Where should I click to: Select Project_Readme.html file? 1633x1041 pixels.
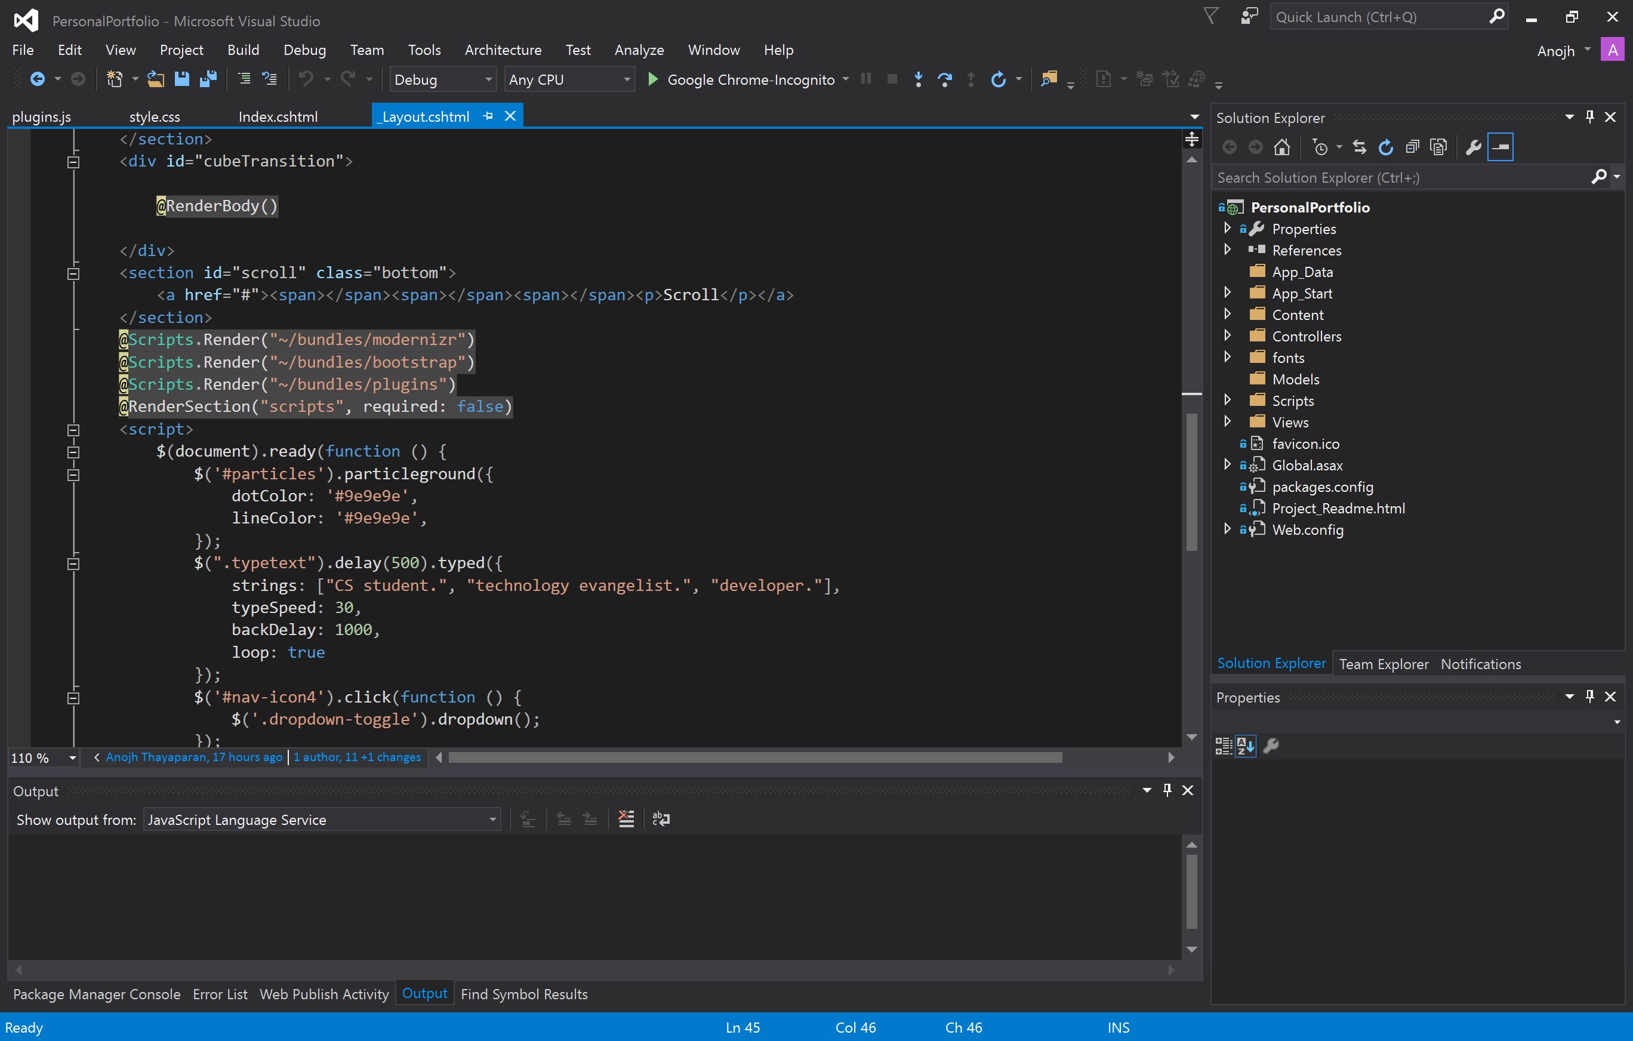[1338, 508]
